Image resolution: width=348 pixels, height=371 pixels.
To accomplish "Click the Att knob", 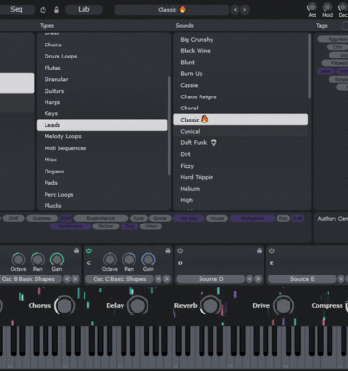I will click(312, 6).
